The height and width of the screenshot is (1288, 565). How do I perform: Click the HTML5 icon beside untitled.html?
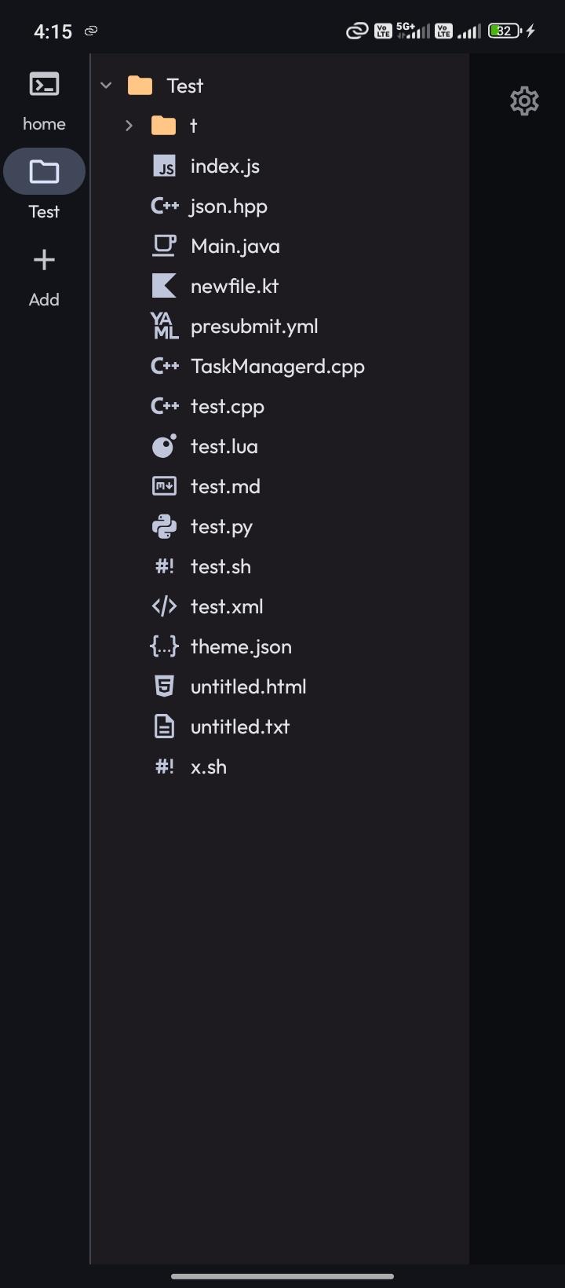pos(164,686)
